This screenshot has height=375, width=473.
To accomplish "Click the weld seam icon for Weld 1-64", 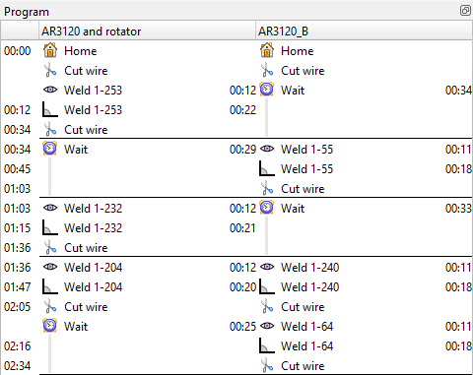I will [267, 345].
